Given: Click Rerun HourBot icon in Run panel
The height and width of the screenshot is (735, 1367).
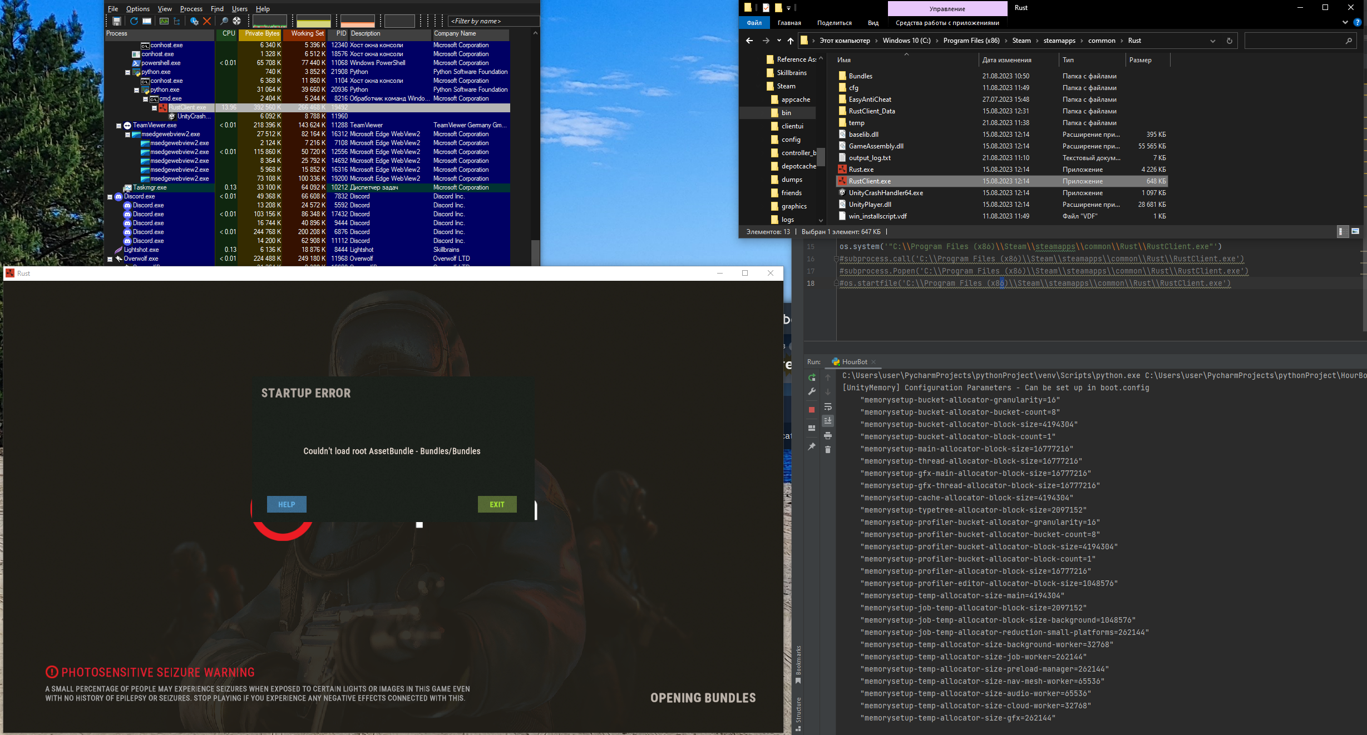Looking at the screenshot, I should click(812, 378).
